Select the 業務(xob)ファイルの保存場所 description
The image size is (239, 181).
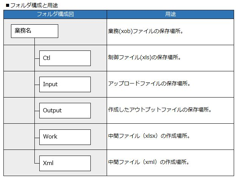[146, 31]
